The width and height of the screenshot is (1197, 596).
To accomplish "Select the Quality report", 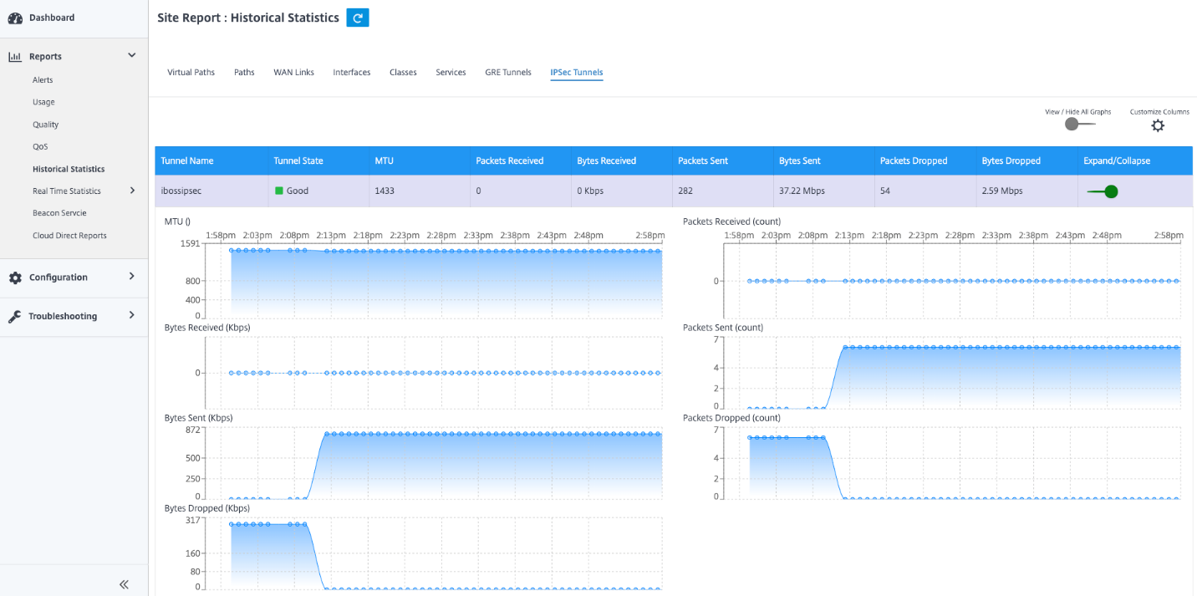I will [x=45, y=124].
